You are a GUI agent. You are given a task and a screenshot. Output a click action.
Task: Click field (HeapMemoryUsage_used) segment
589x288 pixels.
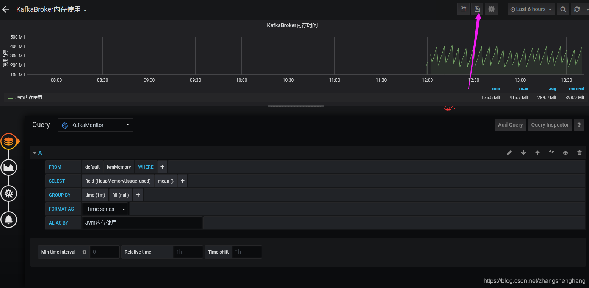[118, 181]
